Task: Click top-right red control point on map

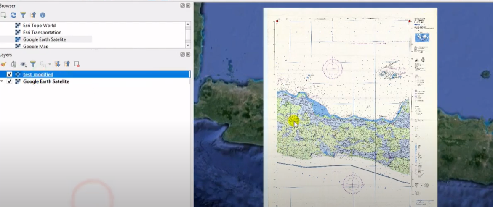Action: [x=409, y=21]
